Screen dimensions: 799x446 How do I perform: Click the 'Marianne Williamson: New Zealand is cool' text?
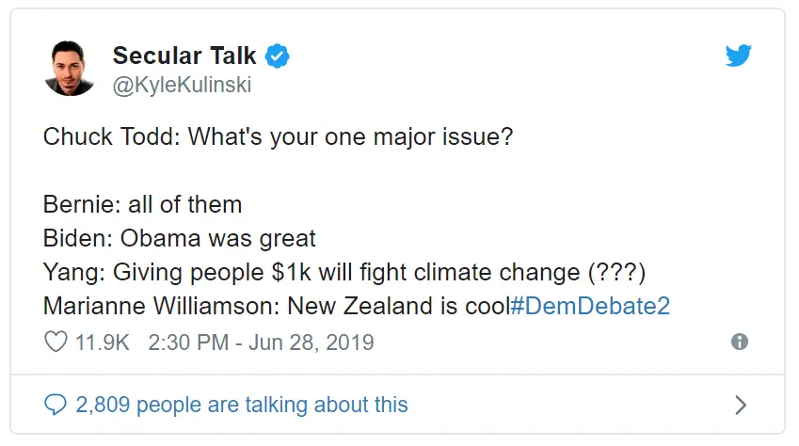[x=277, y=306]
